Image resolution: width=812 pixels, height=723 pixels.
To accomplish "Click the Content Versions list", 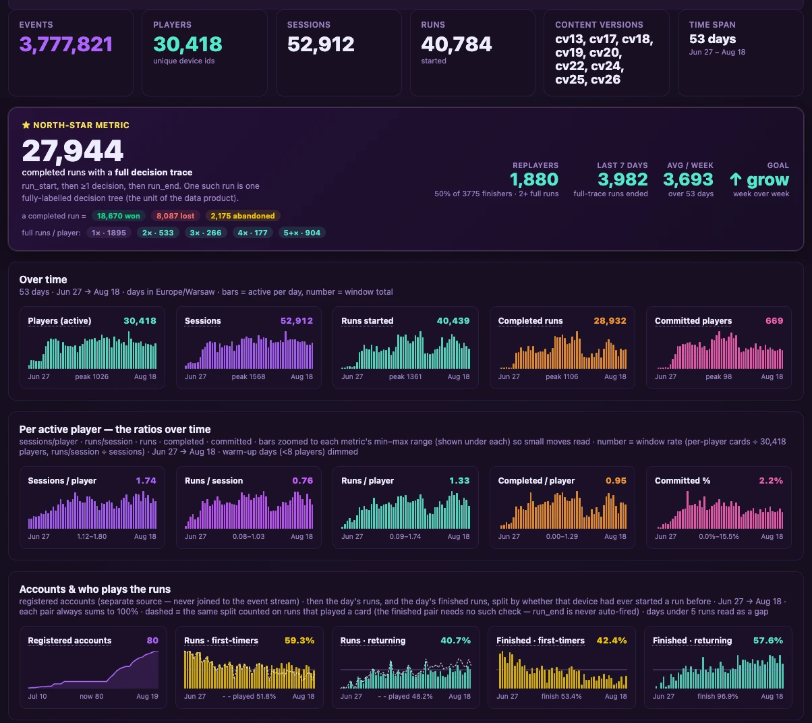I will coord(604,59).
